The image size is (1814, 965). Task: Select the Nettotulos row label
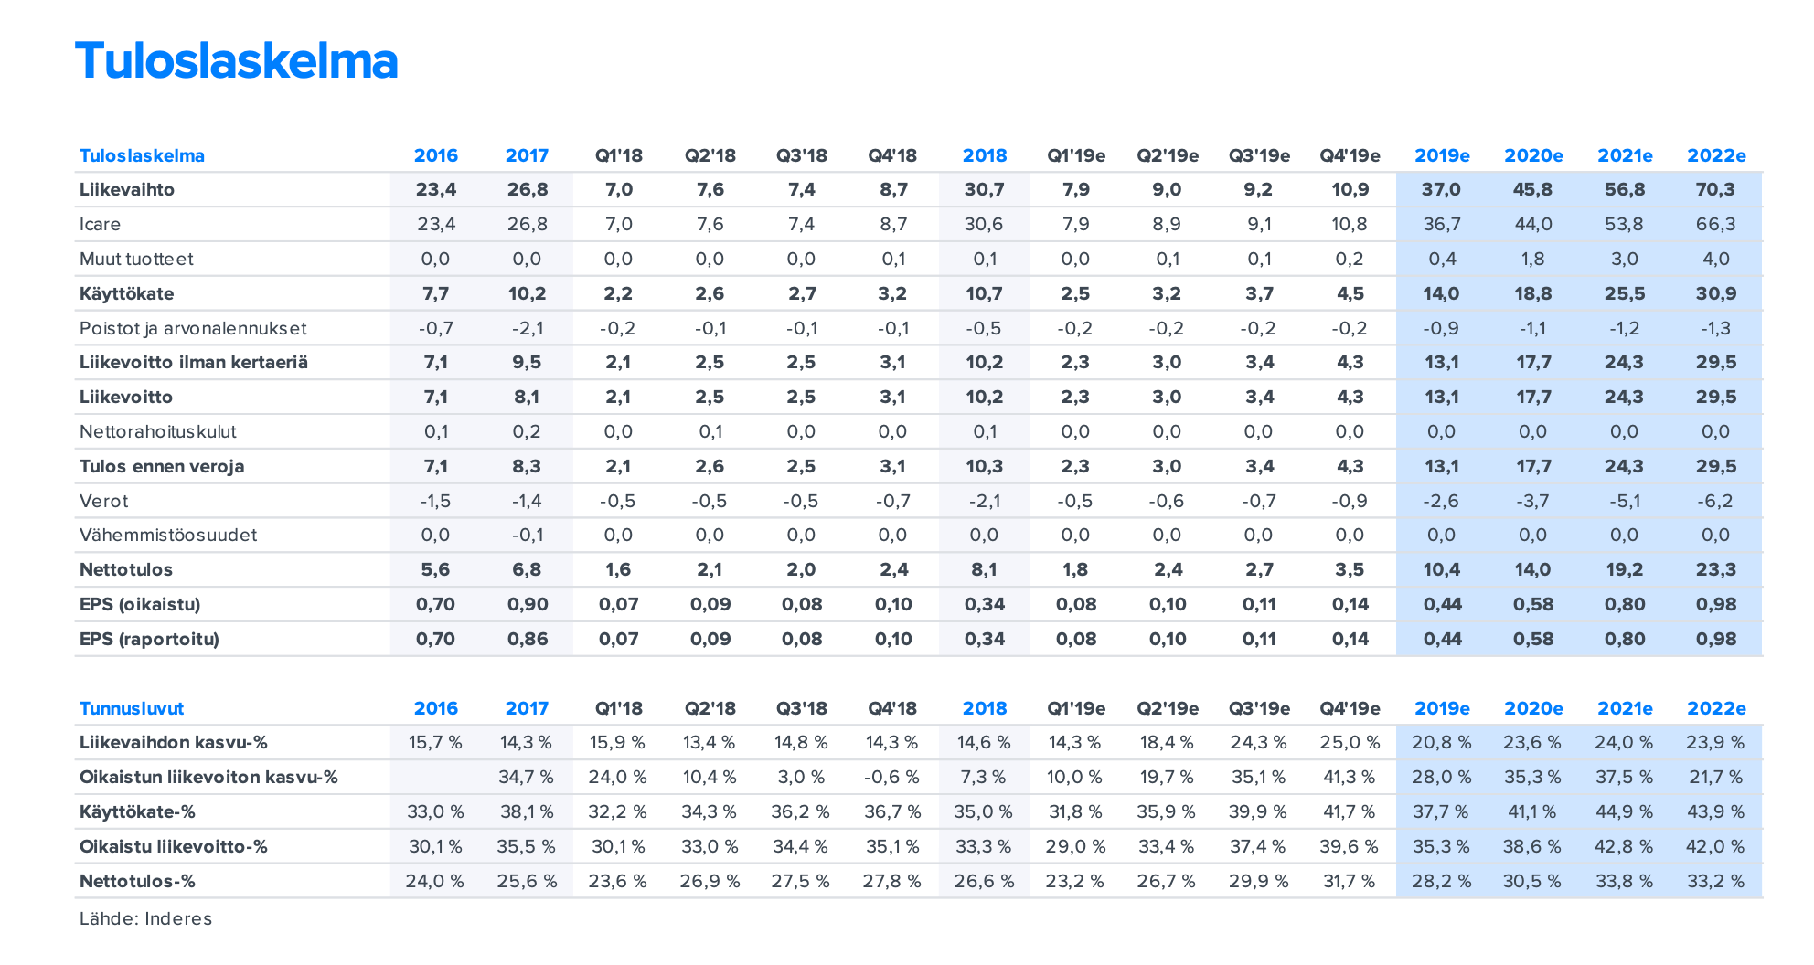[126, 569]
